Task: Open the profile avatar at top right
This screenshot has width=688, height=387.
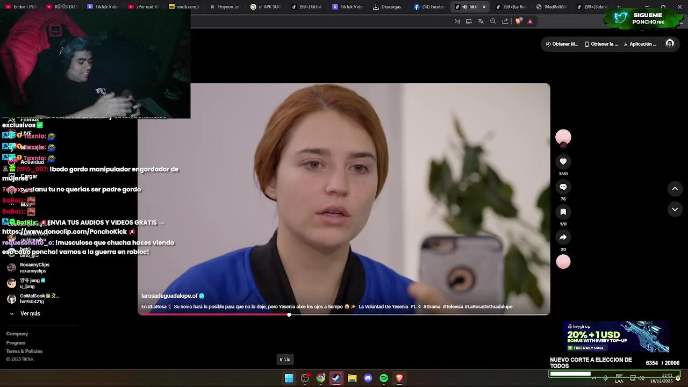Action: click(670, 44)
